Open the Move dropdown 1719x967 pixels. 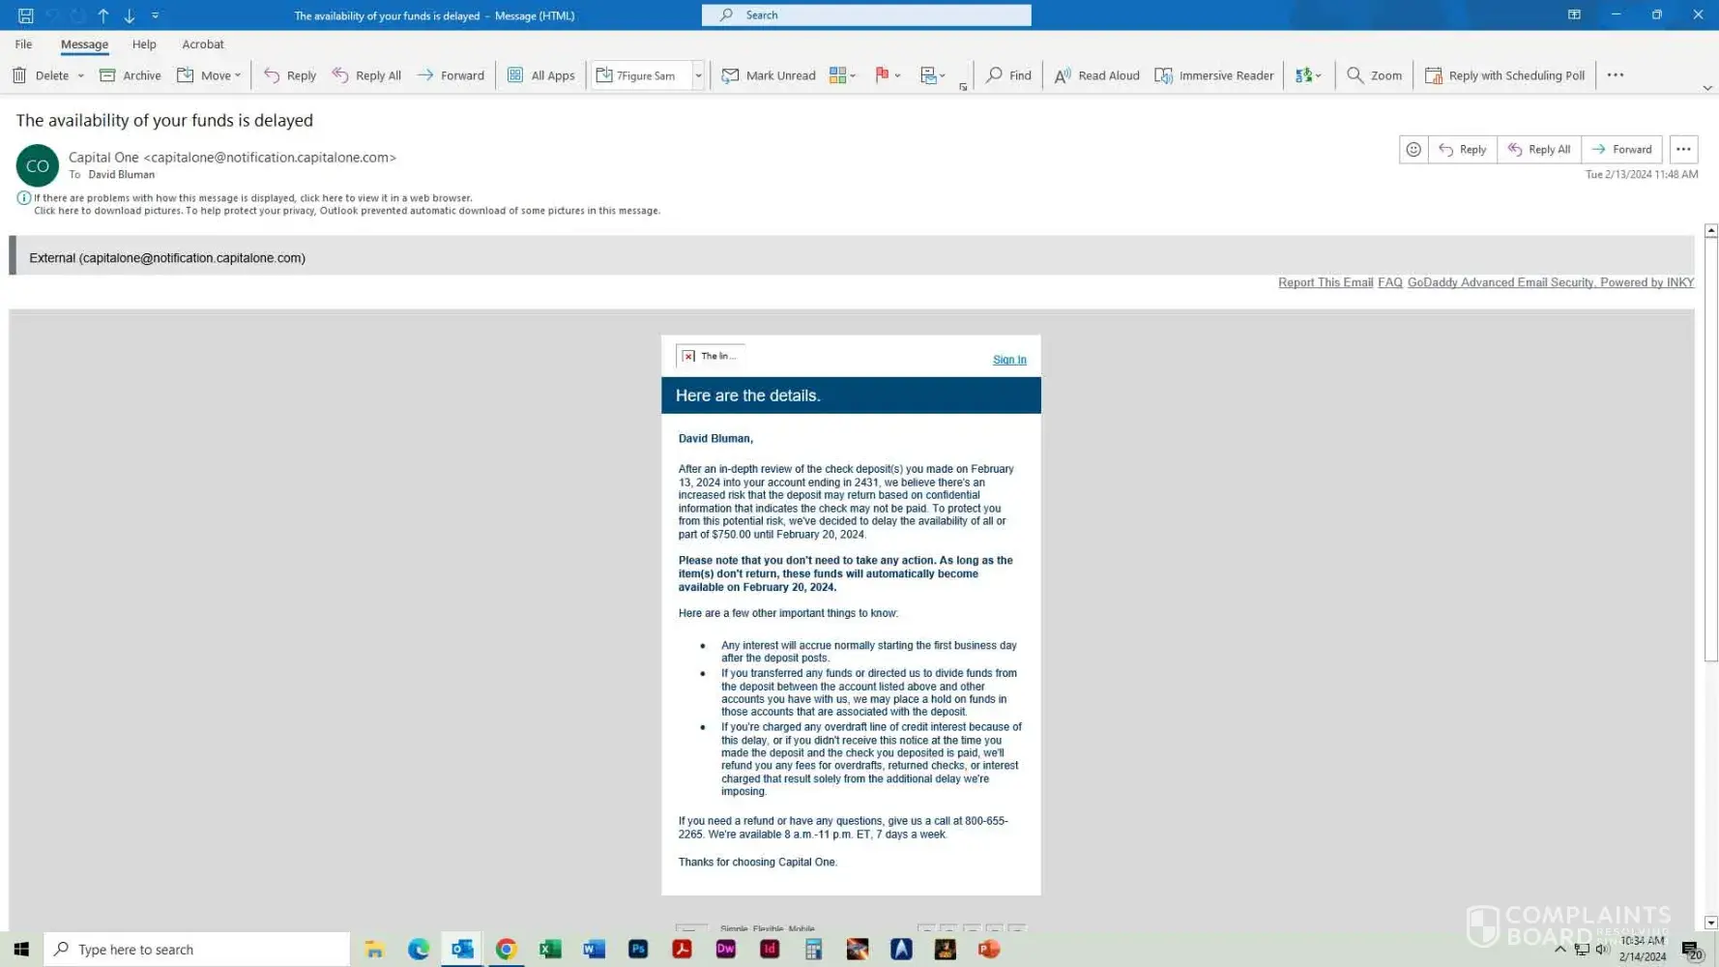click(209, 75)
